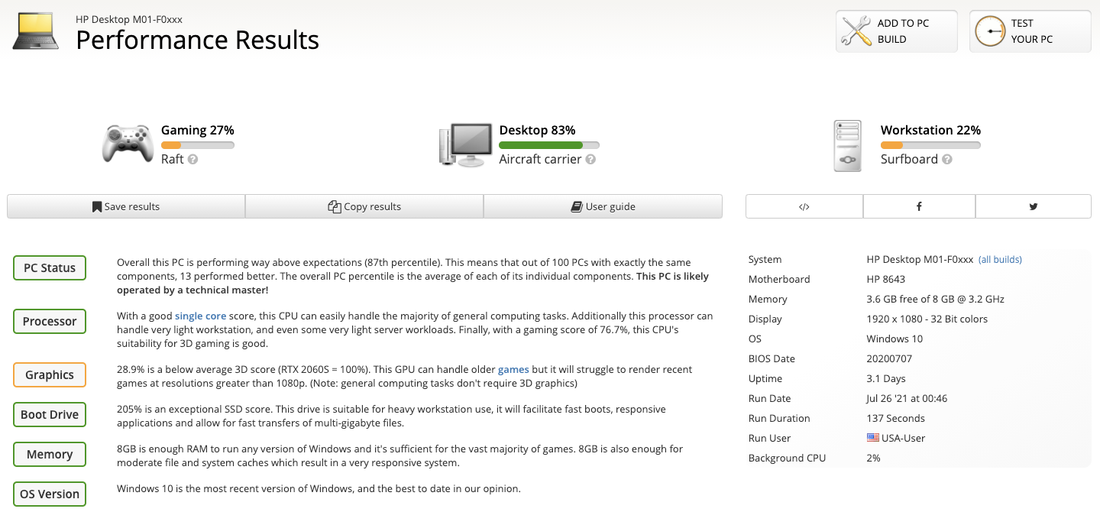This screenshot has height=512, width=1100.
Task: Click Test Your PC button
Action: click(x=1030, y=31)
